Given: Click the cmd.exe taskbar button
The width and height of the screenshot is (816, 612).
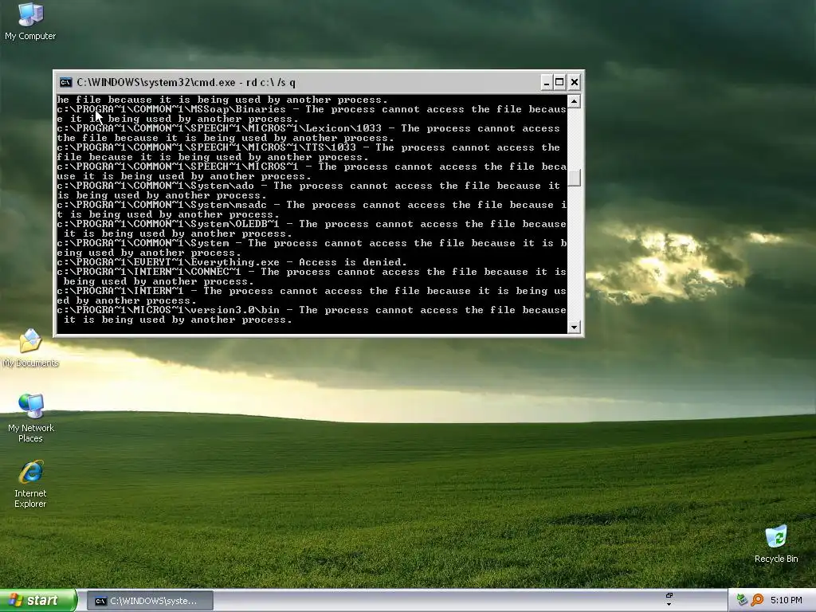Looking at the screenshot, I should pos(150,601).
